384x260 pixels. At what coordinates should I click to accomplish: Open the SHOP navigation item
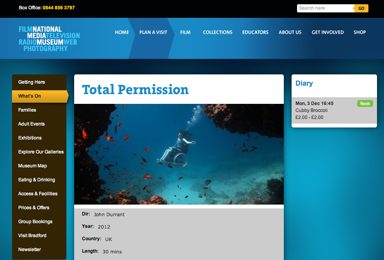click(360, 32)
